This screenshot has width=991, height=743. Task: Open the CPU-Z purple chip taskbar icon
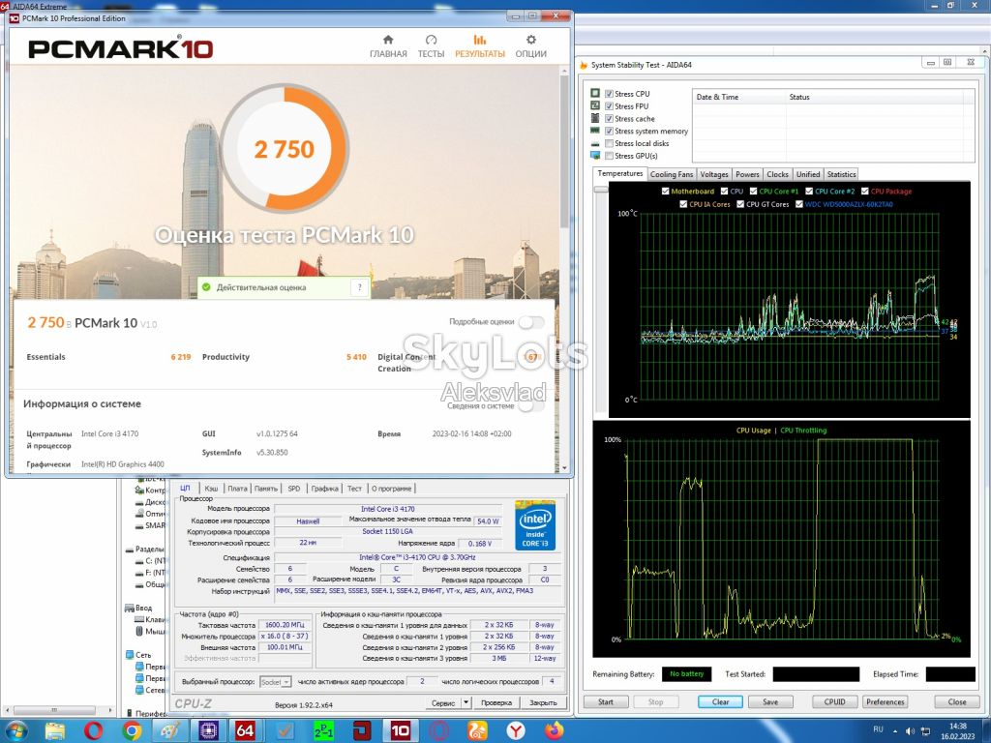[208, 730]
